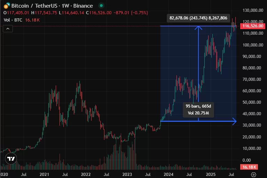The height and width of the screenshot is (178, 267).
Task: Click the 70,000.00 price axis label
Action: tap(252, 79)
